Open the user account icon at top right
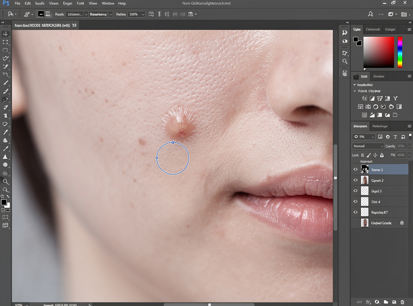413x306 pixels. tap(370, 14)
